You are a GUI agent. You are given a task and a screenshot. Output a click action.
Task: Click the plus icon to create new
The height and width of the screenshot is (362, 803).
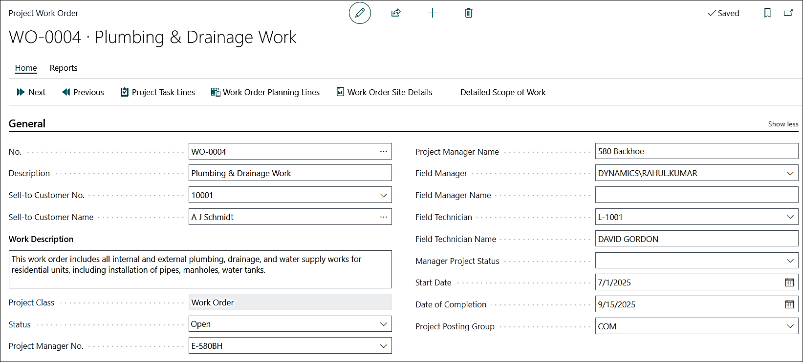[x=432, y=13]
